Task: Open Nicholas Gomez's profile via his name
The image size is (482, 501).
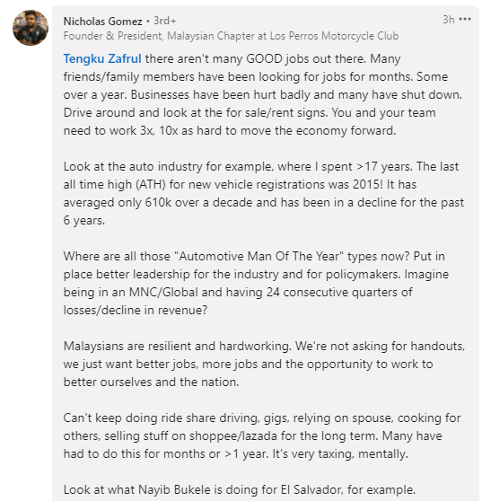Action: pyautogui.click(x=102, y=22)
